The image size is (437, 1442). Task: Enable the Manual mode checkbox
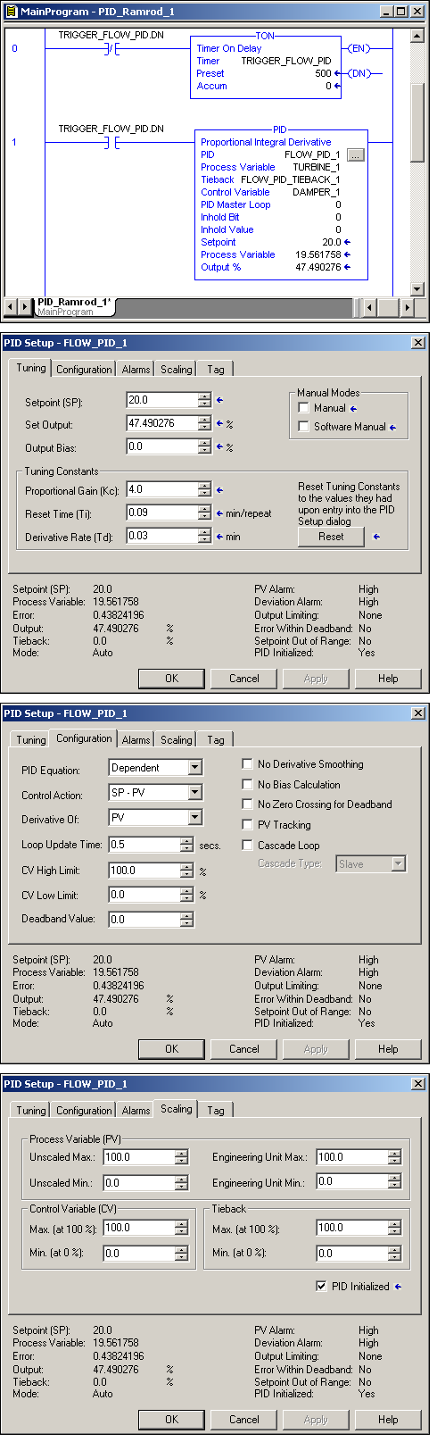[304, 408]
